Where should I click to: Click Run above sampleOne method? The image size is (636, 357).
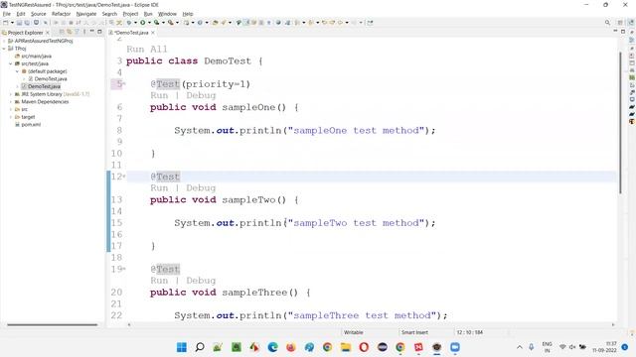click(x=159, y=95)
